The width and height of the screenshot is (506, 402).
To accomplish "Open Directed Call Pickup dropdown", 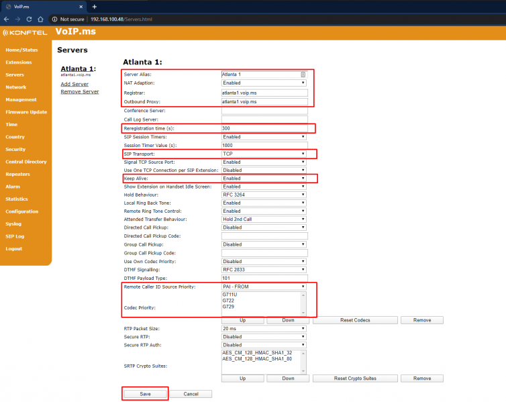I will (264, 228).
